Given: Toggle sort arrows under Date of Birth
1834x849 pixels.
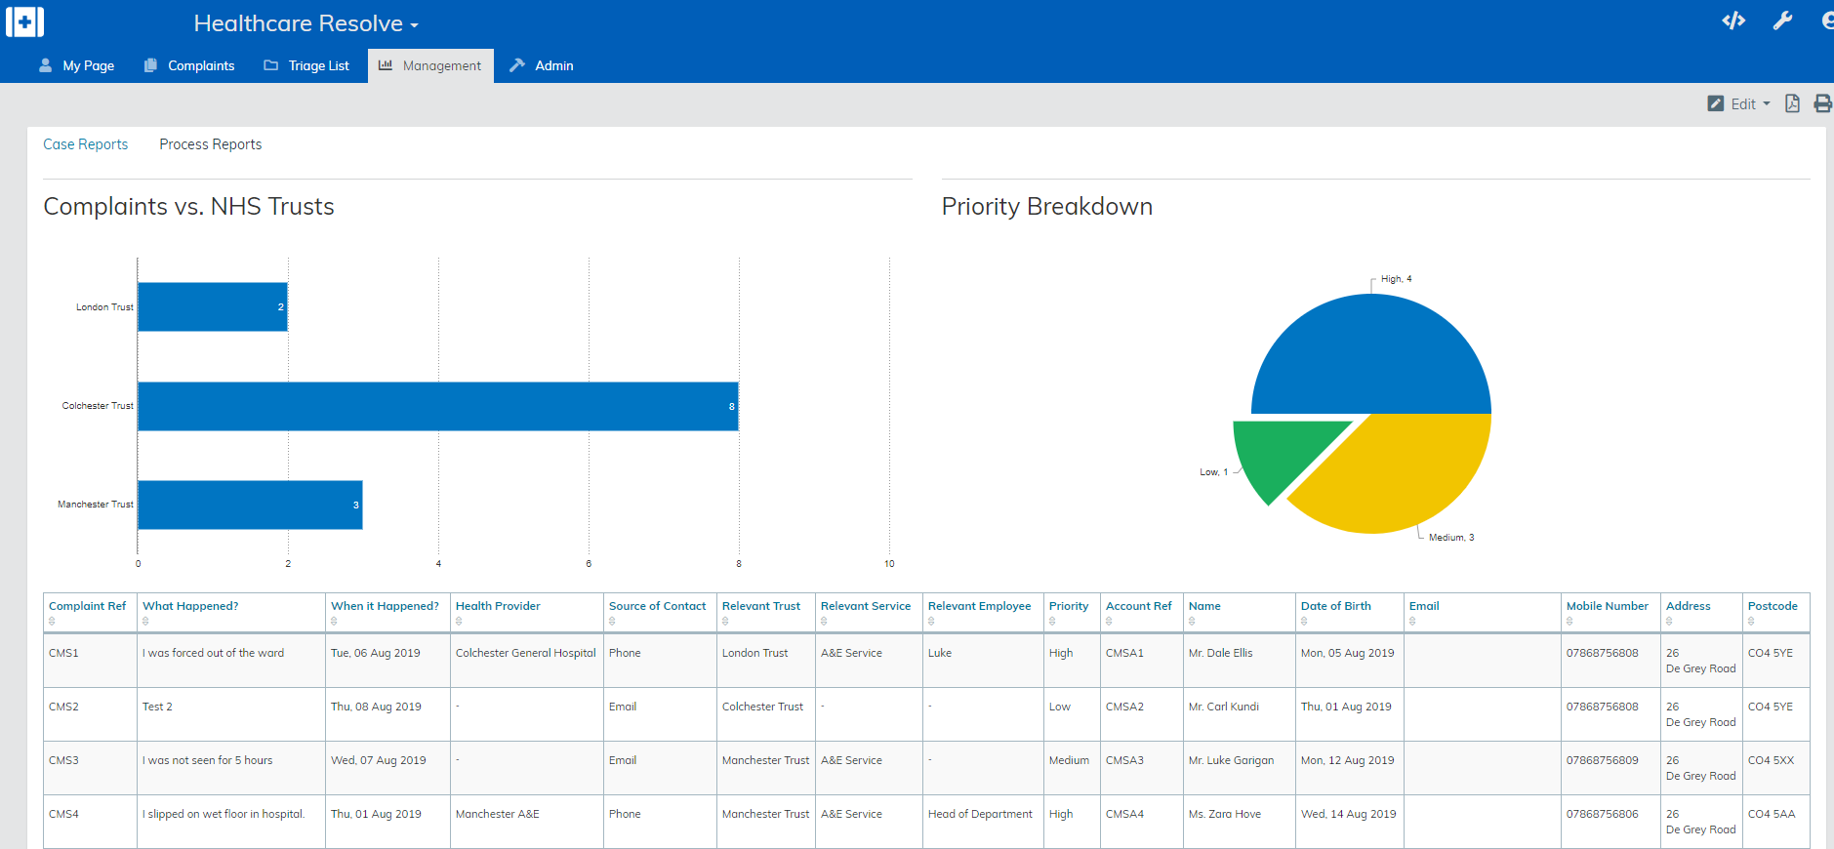Looking at the screenshot, I should [x=1304, y=622].
